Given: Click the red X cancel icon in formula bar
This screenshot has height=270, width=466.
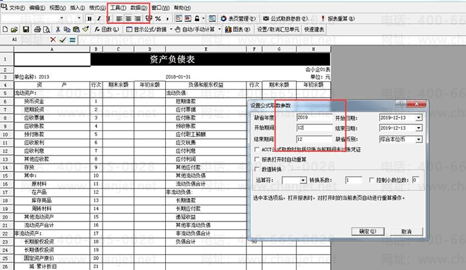Looking at the screenshot, I should pyautogui.click(x=54, y=40).
